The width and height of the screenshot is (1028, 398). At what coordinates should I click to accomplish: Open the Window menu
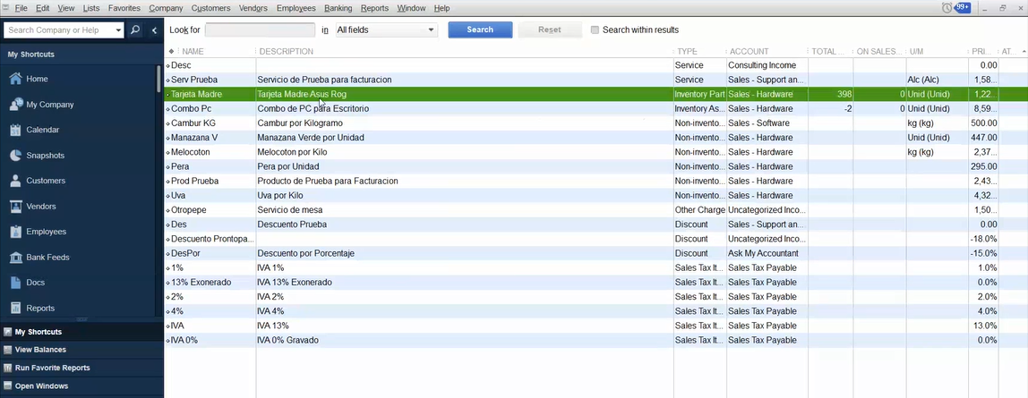411,8
